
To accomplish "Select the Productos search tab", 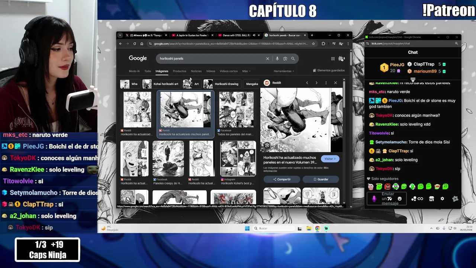I will tap(179, 71).
